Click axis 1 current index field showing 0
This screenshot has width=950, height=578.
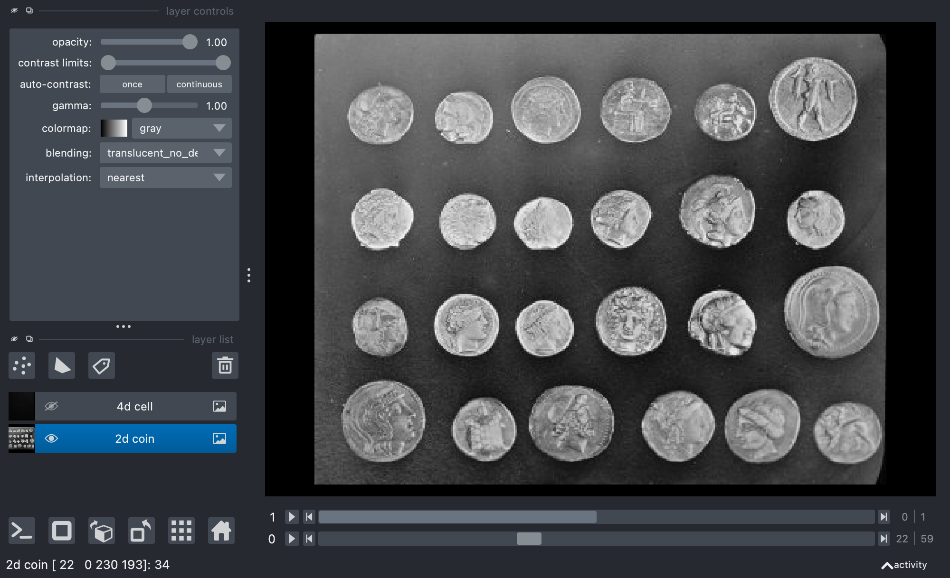904,517
